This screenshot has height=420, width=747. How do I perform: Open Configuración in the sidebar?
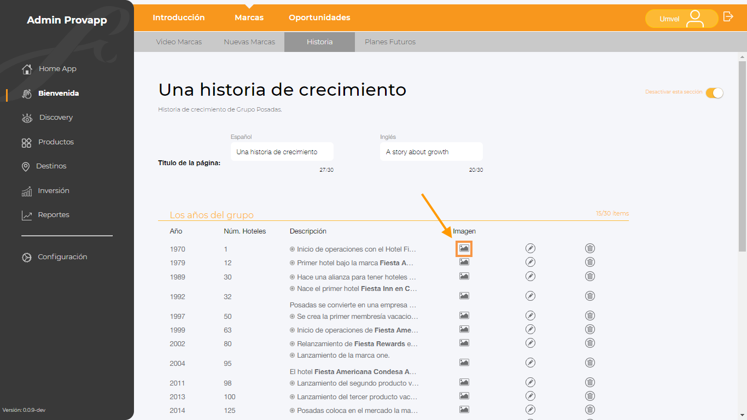[x=54, y=257]
